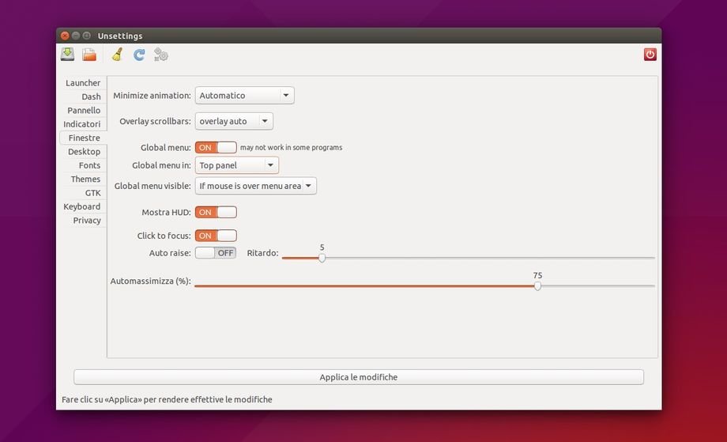Screen dimensions: 727x442
Task: Click the Automassimizza percentage slider handle
Action: (537, 286)
